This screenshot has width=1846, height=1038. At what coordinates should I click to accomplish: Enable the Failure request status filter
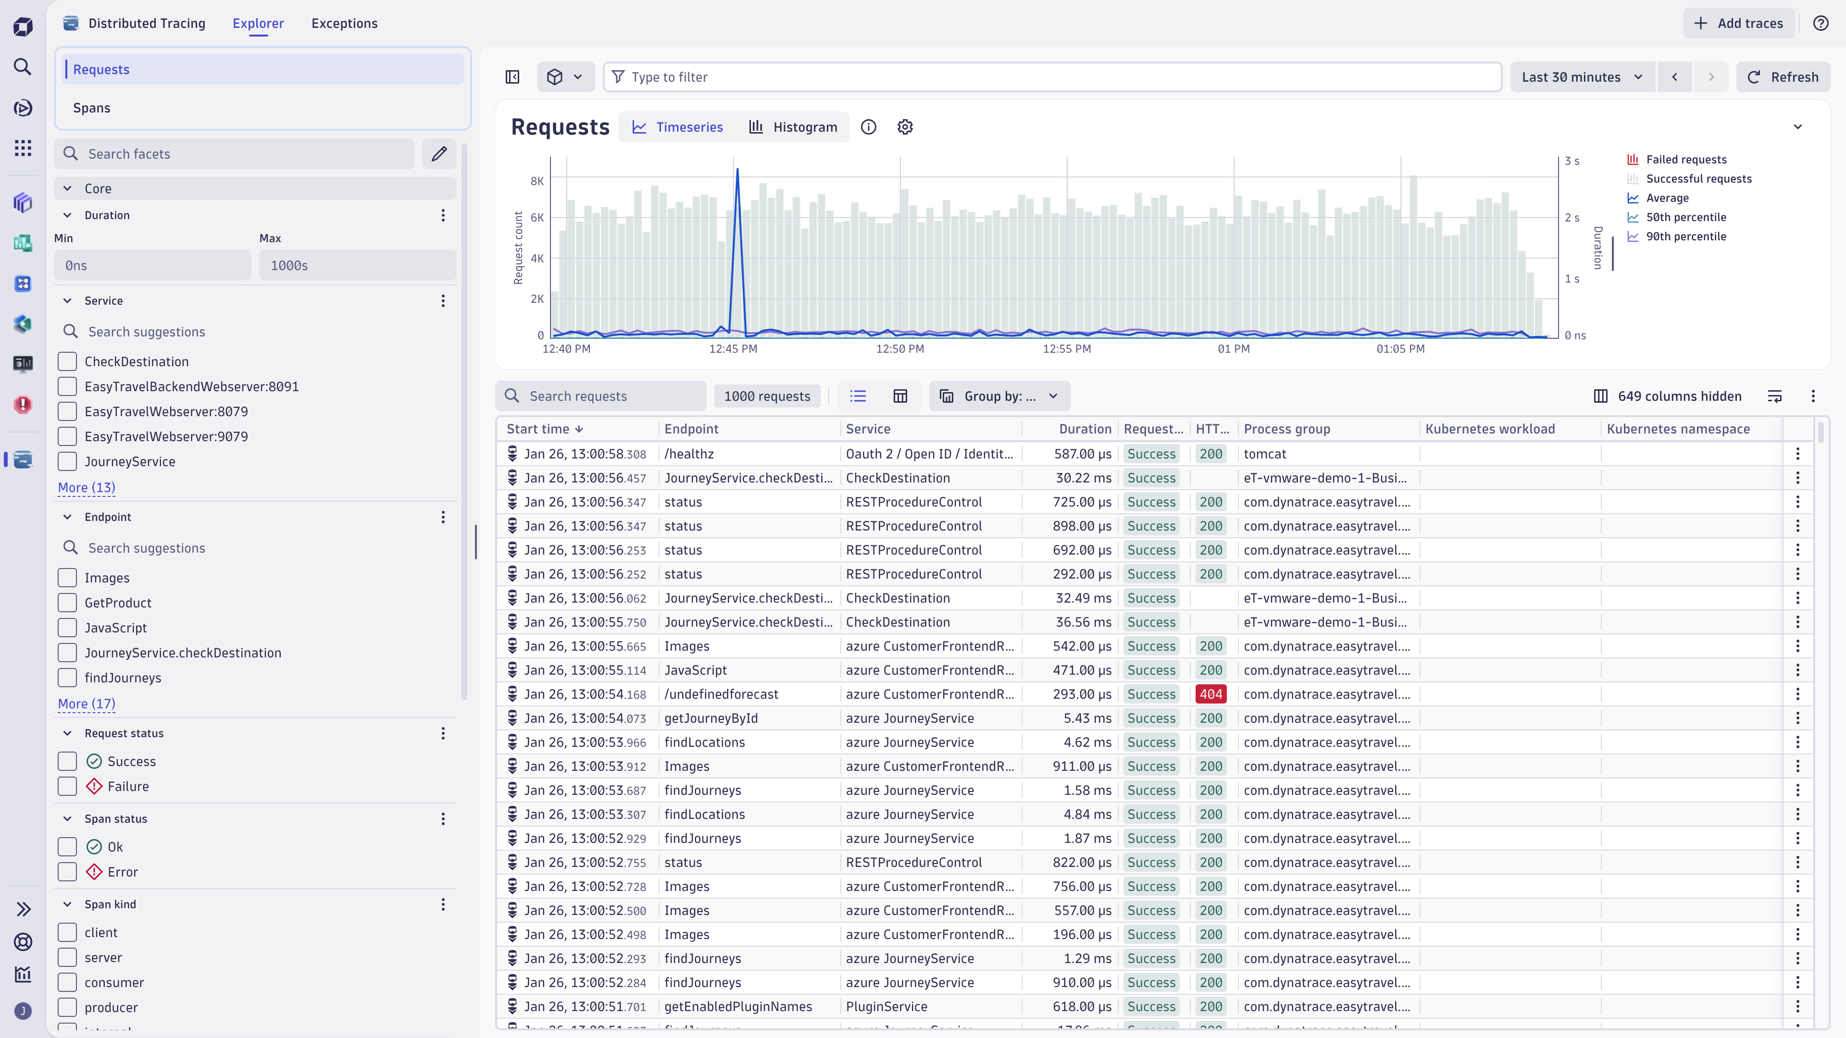point(67,787)
